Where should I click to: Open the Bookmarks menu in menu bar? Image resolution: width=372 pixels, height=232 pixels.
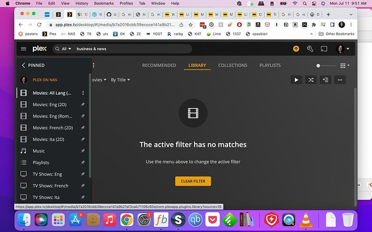click(x=104, y=3)
